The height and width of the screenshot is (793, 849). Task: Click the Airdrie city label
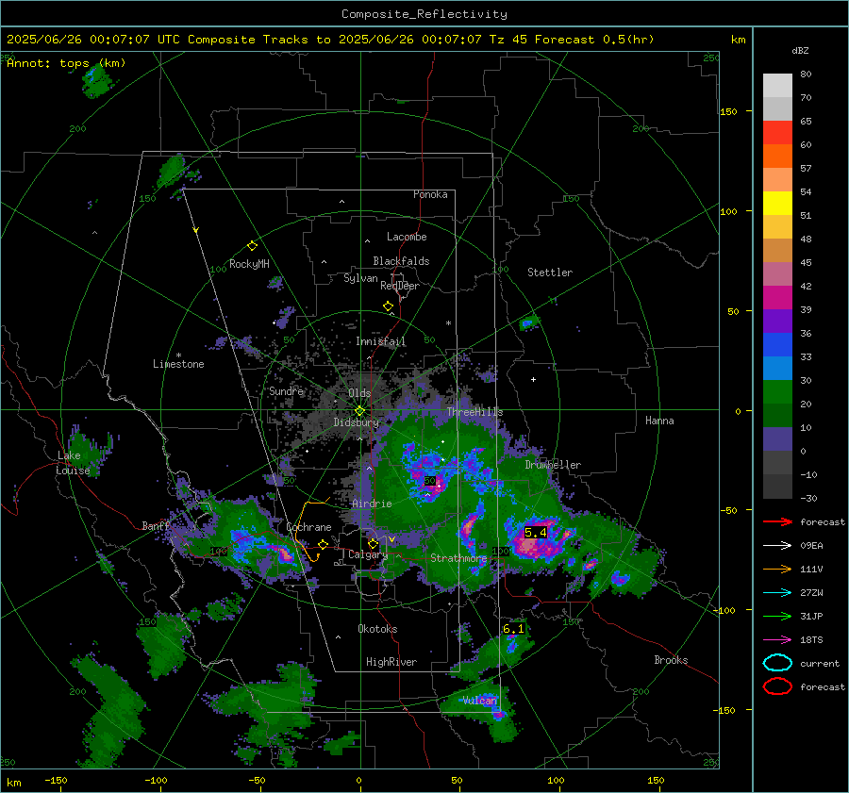point(372,504)
